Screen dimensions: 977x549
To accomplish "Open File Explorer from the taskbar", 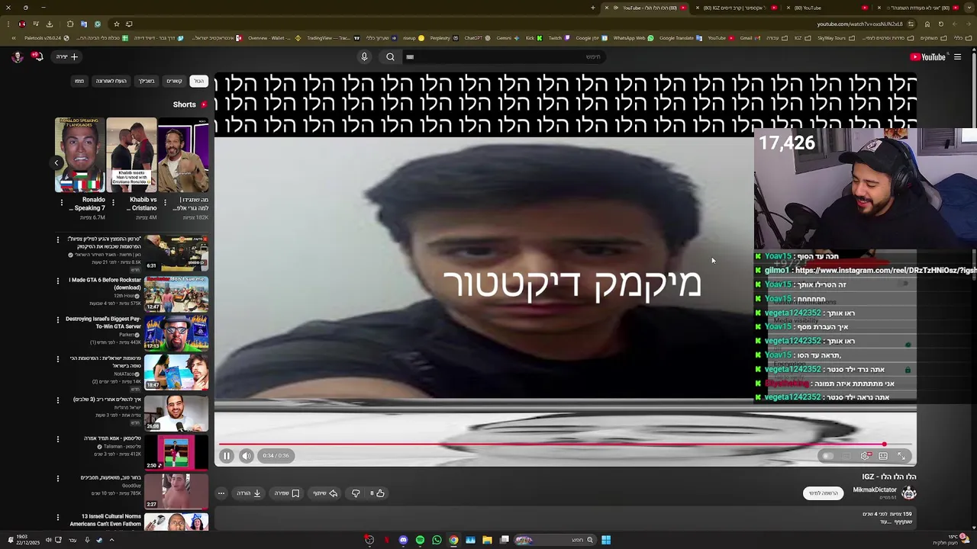I will click(487, 540).
